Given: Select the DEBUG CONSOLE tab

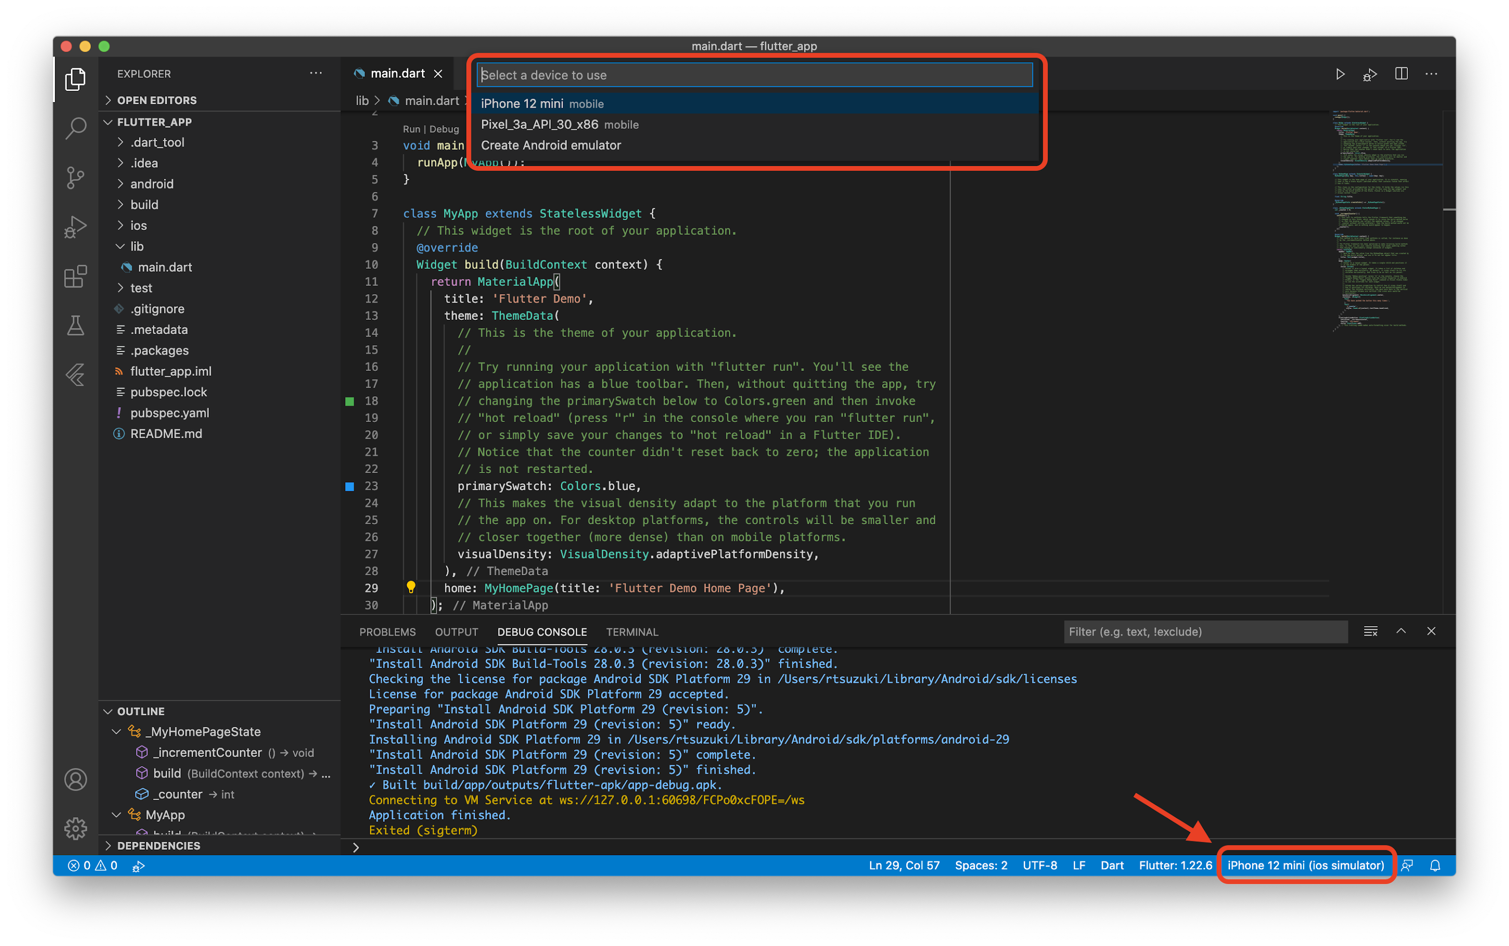Looking at the screenshot, I should [542, 632].
